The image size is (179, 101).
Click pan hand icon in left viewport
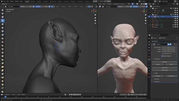pos(95,18)
